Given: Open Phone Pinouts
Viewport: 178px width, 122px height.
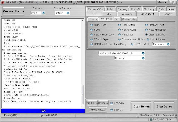Looking at the screenshot, I should (98, 110).
